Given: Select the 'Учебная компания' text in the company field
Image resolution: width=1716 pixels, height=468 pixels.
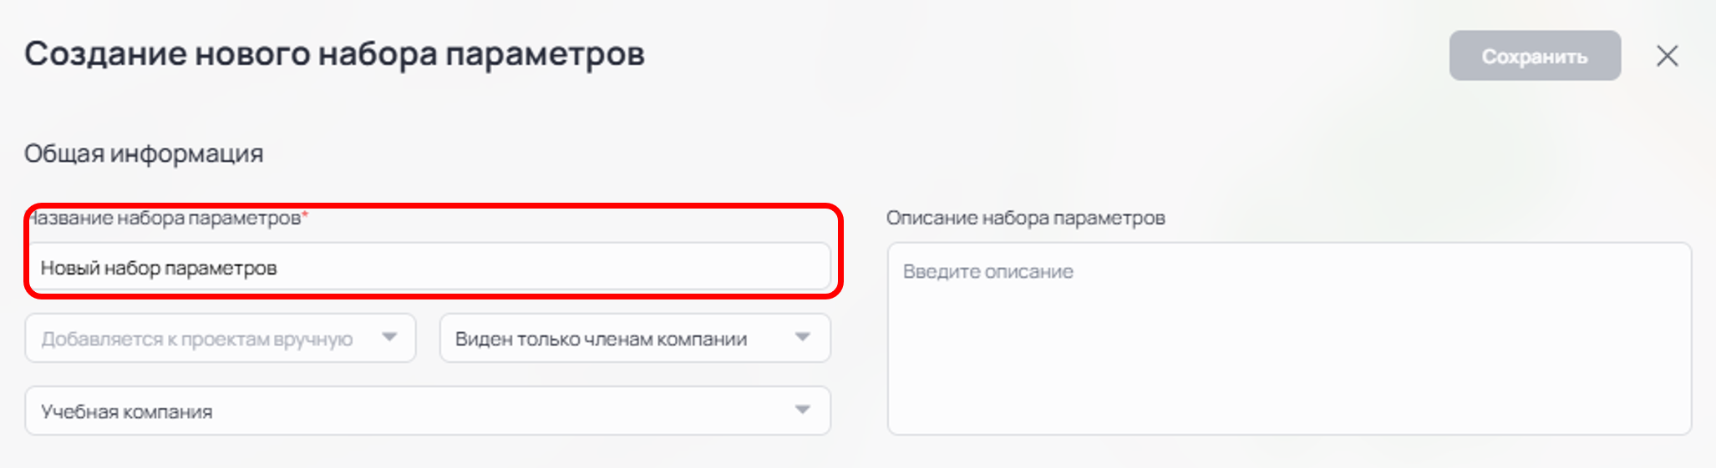Looking at the screenshot, I should point(127,411).
